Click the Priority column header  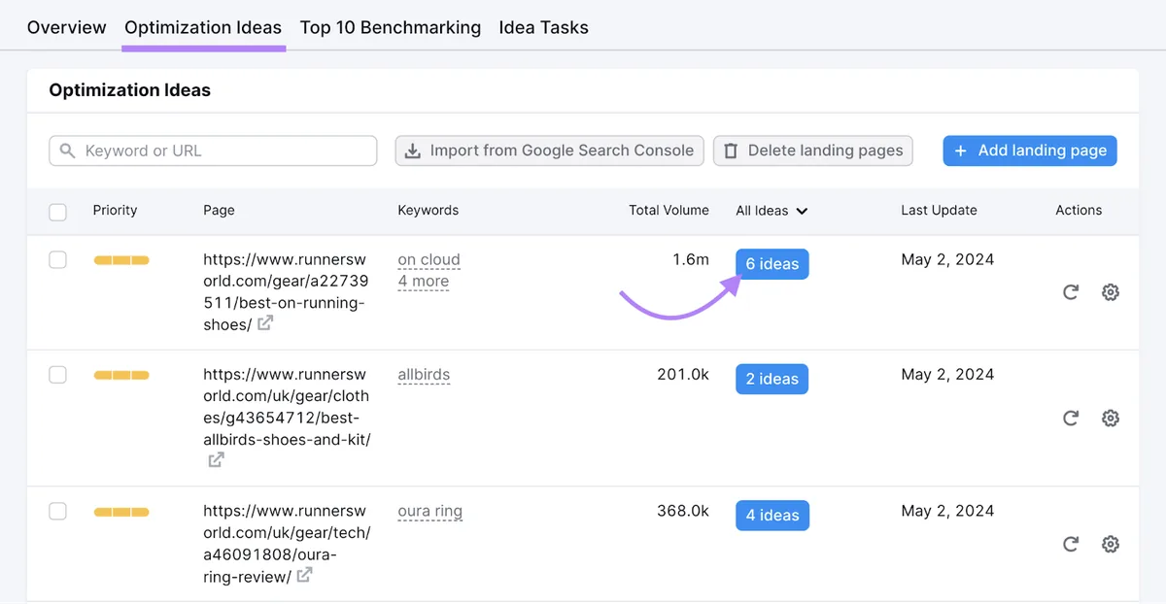coord(116,210)
